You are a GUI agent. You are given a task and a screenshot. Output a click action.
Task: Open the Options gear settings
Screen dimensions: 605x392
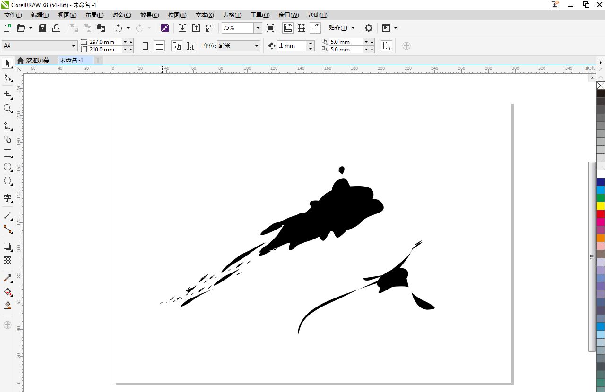click(x=369, y=28)
